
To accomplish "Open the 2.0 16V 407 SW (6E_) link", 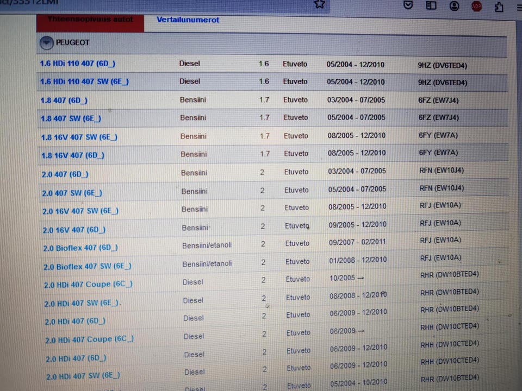I will click(80, 211).
